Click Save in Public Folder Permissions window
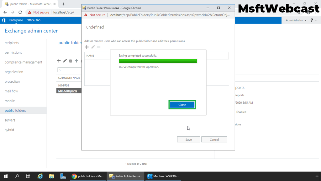Image resolution: width=321 pixels, height=181 pixels. [x=188, y=140]
